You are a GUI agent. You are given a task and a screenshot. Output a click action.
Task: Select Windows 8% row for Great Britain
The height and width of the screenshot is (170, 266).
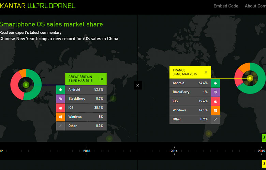point(86,117)
